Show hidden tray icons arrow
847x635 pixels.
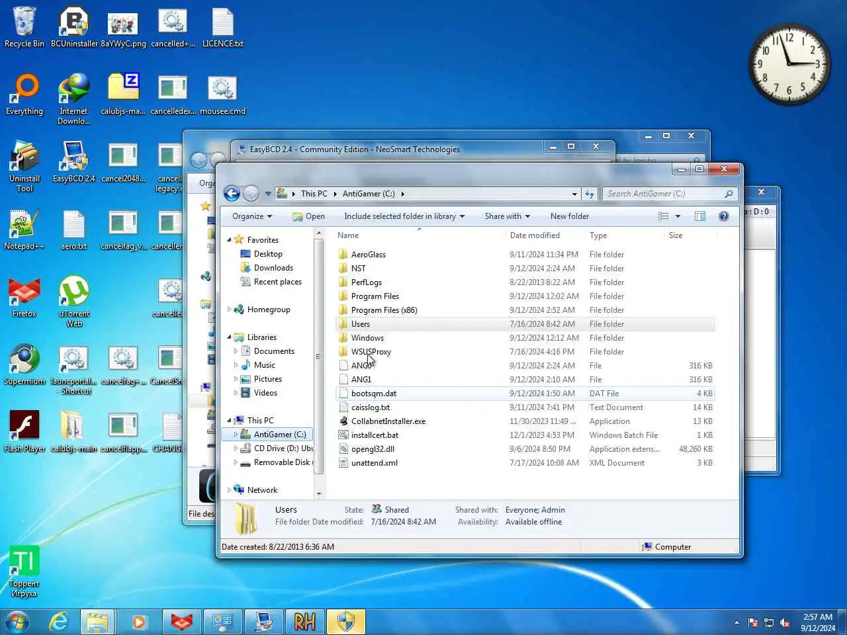(736, 622)
